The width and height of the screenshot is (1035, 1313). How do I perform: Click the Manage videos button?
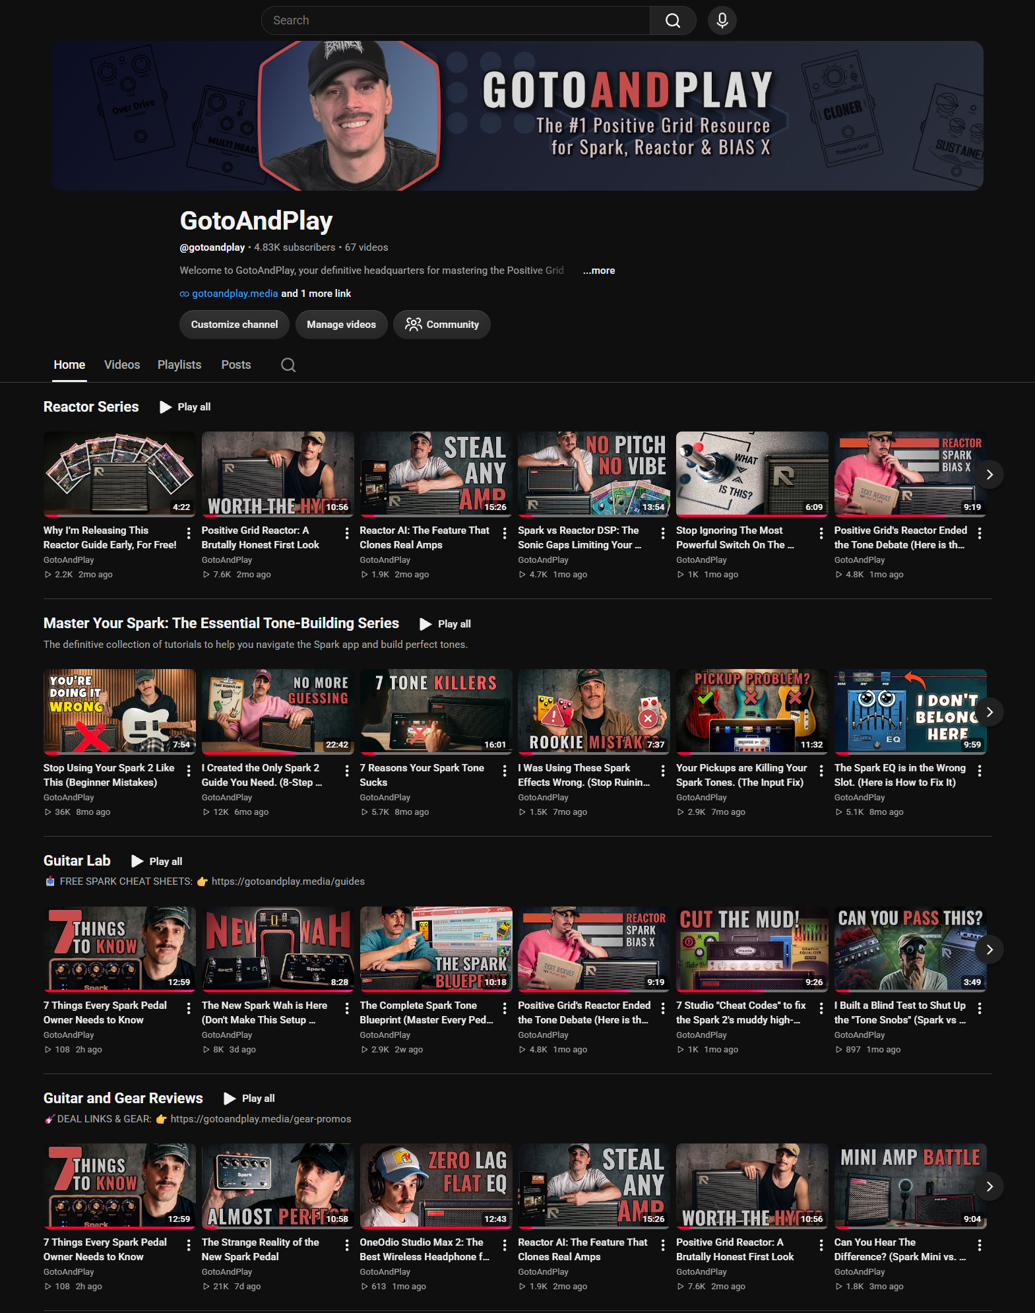pyautogui.click(x=342, y=325)
